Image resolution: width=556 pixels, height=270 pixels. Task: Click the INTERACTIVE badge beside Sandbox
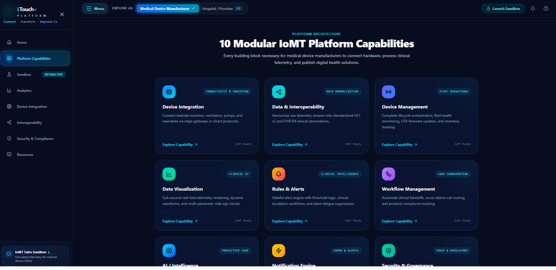pyautogui.click(x=54, y=74)
